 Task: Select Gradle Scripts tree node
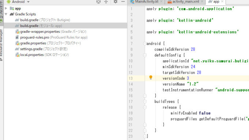pyautogui.click(x=25, y=14)
